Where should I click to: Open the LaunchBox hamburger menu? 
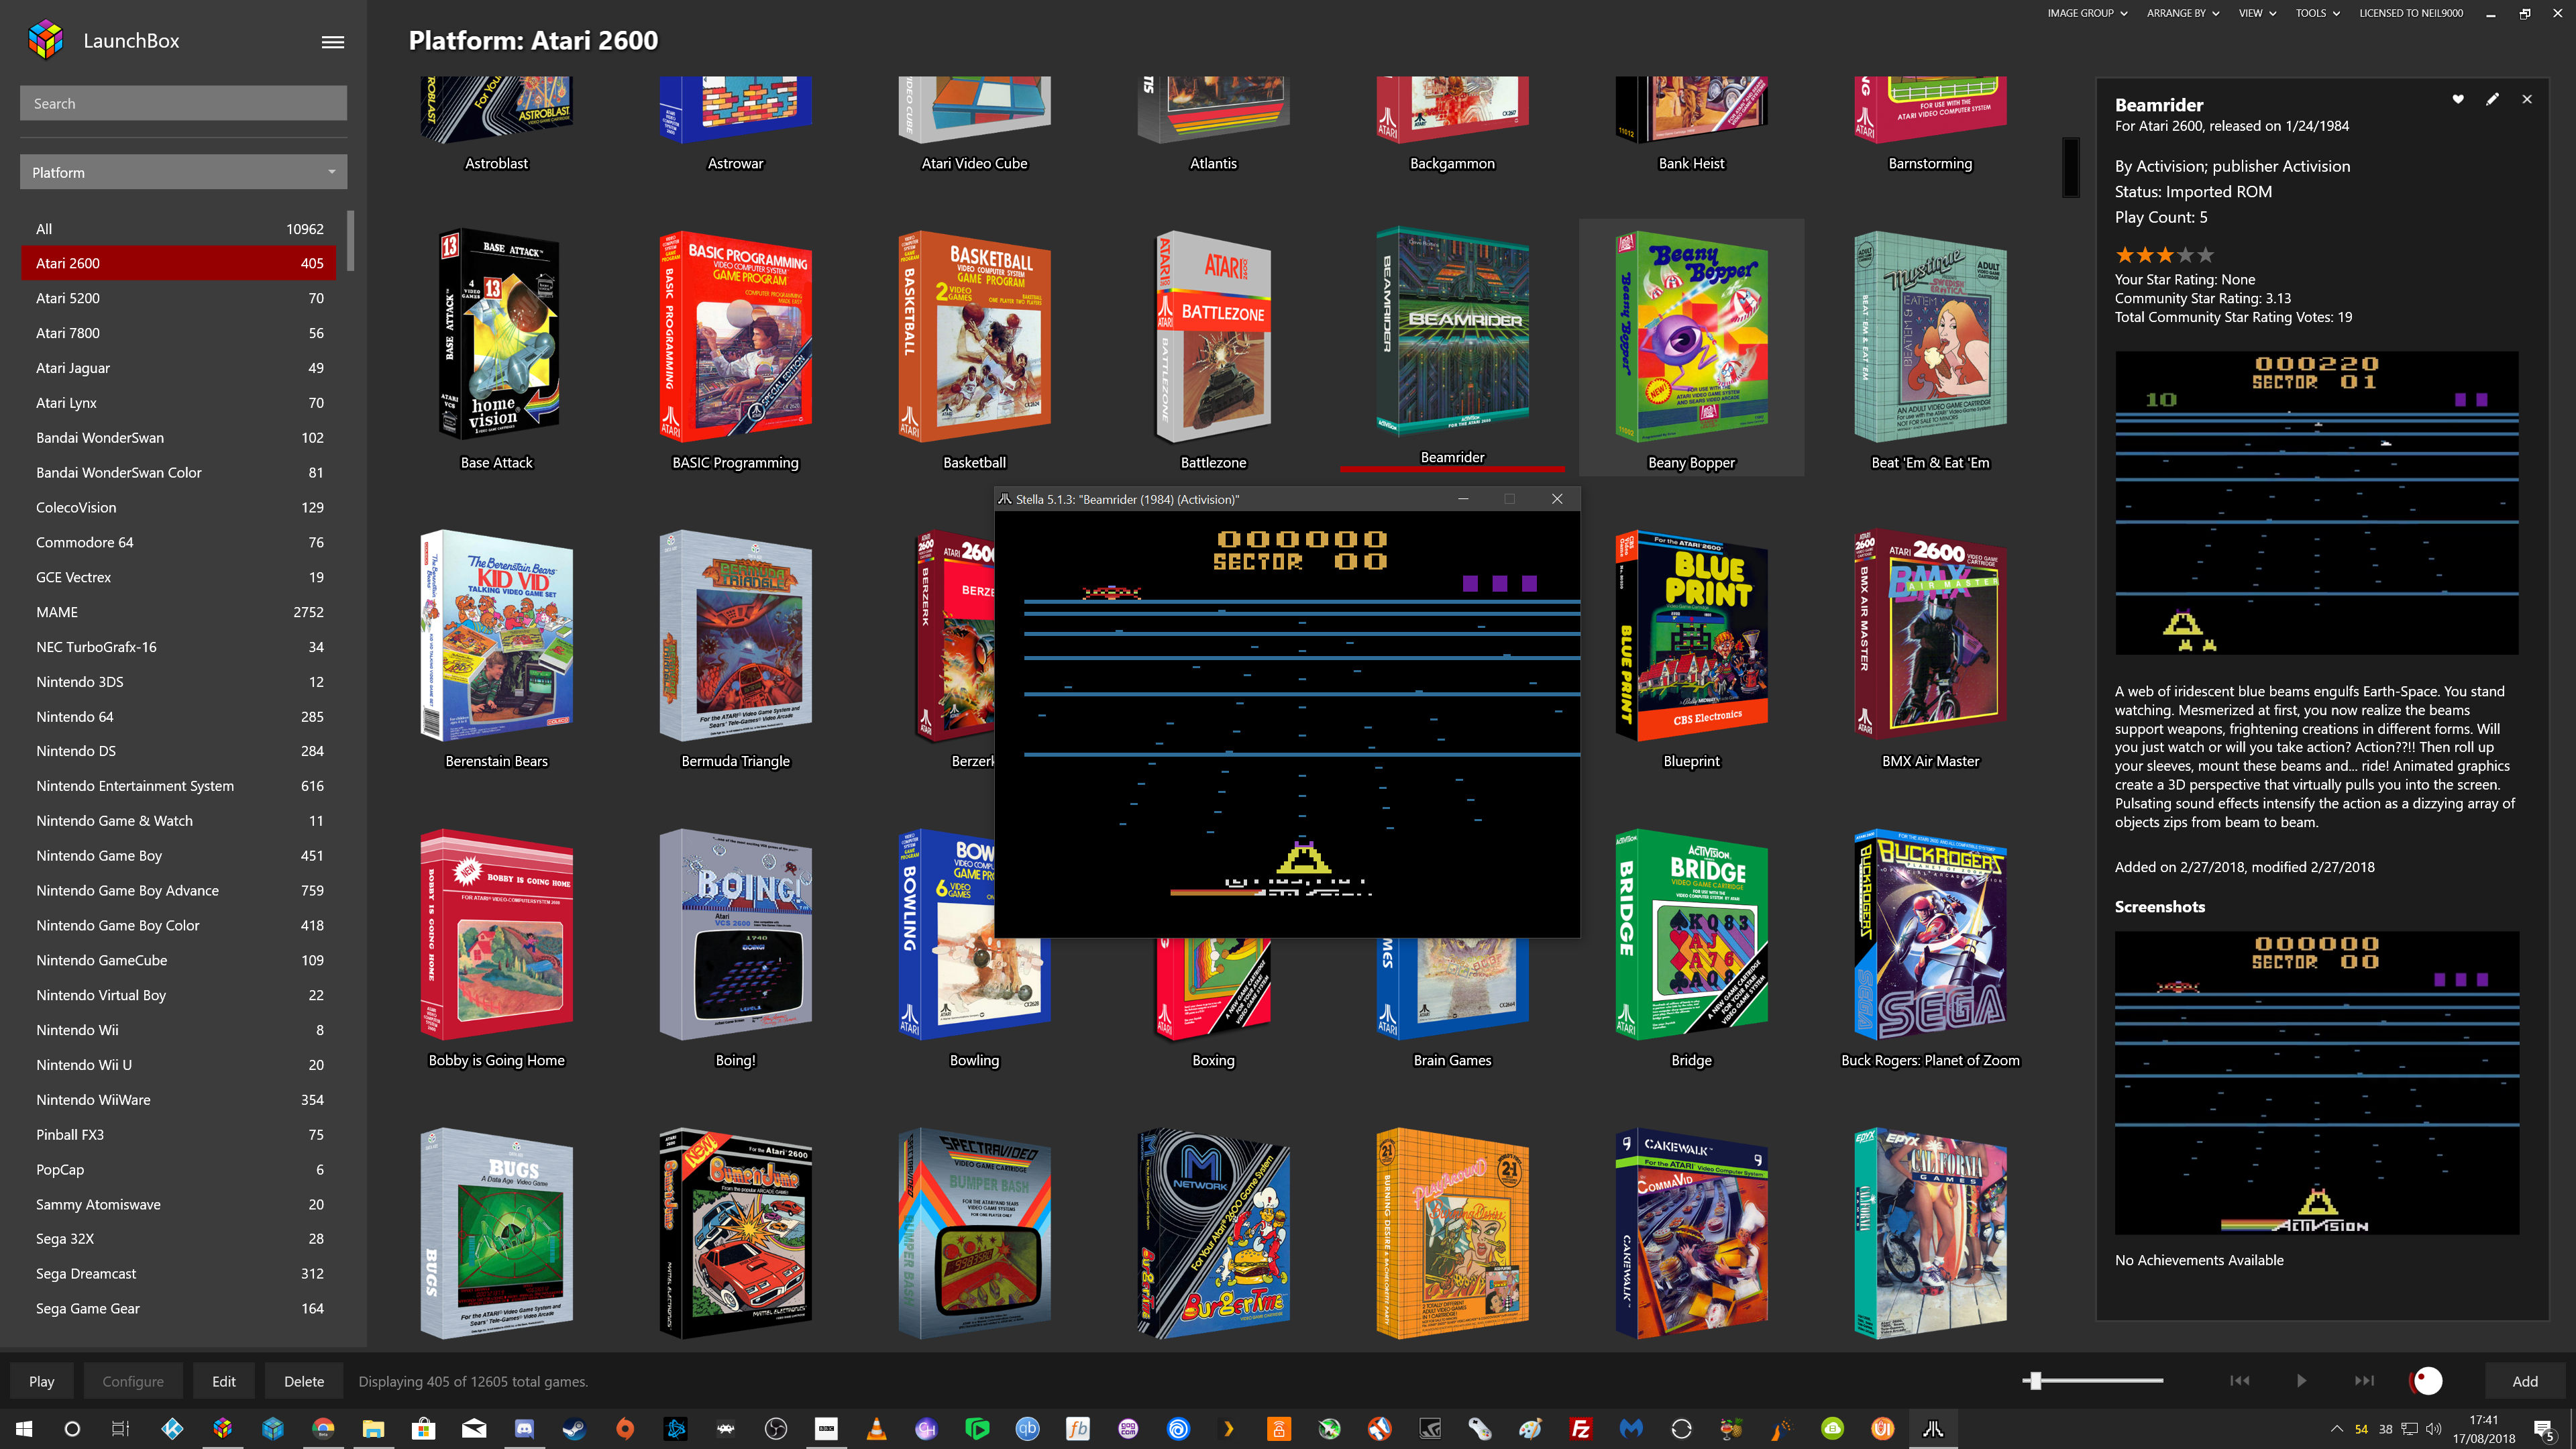333,41
